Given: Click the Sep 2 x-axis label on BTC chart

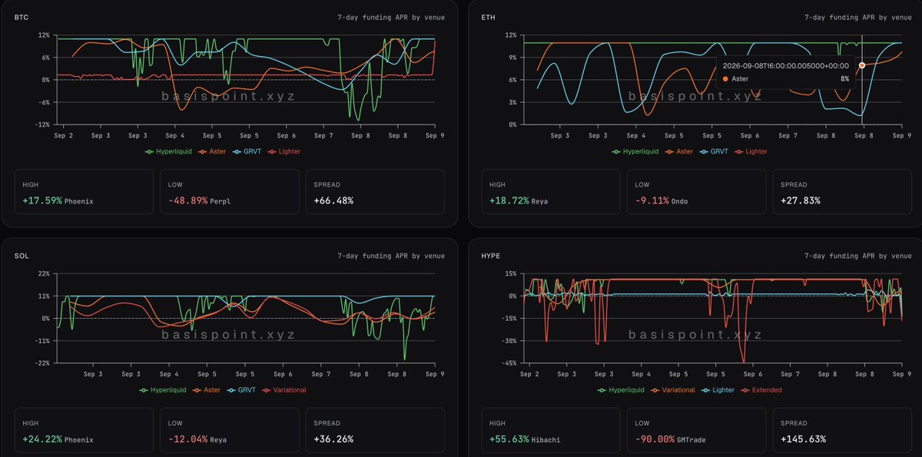Looking at the screenshot, I should coord(64,135).
